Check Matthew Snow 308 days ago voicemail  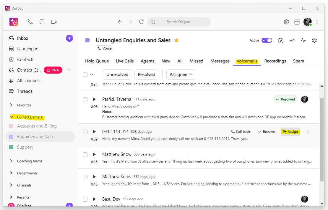(x=85, y=155)
